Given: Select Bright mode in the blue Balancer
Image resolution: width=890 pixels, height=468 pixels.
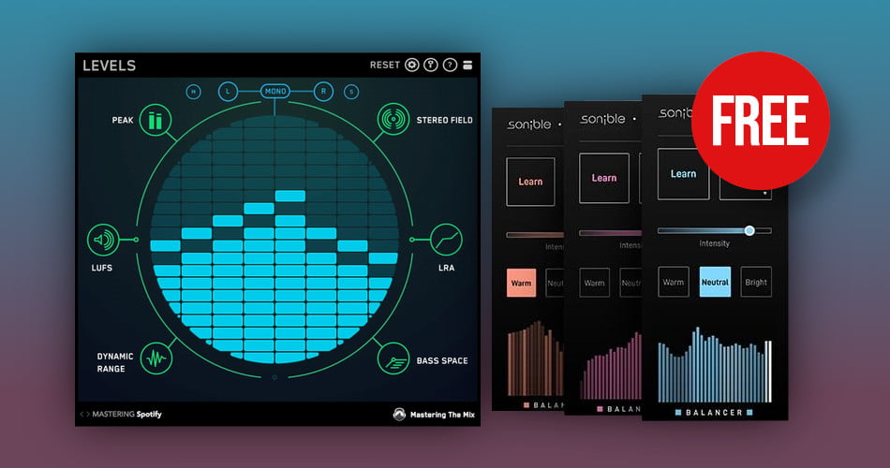Looking at the screenshot, I should tap(756, 282).
